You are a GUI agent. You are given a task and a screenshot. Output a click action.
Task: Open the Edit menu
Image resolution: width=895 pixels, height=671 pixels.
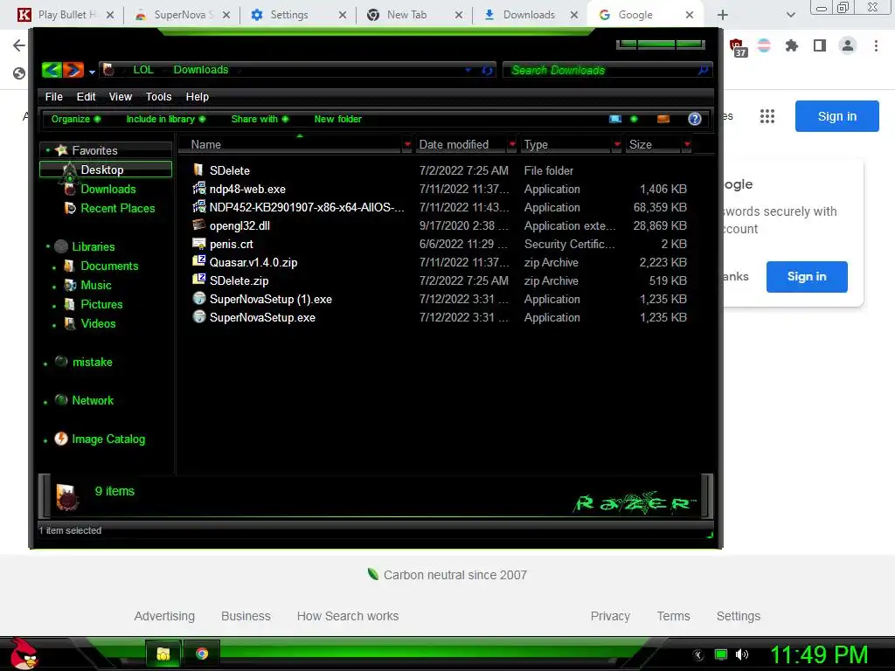(x=87, y=96)
